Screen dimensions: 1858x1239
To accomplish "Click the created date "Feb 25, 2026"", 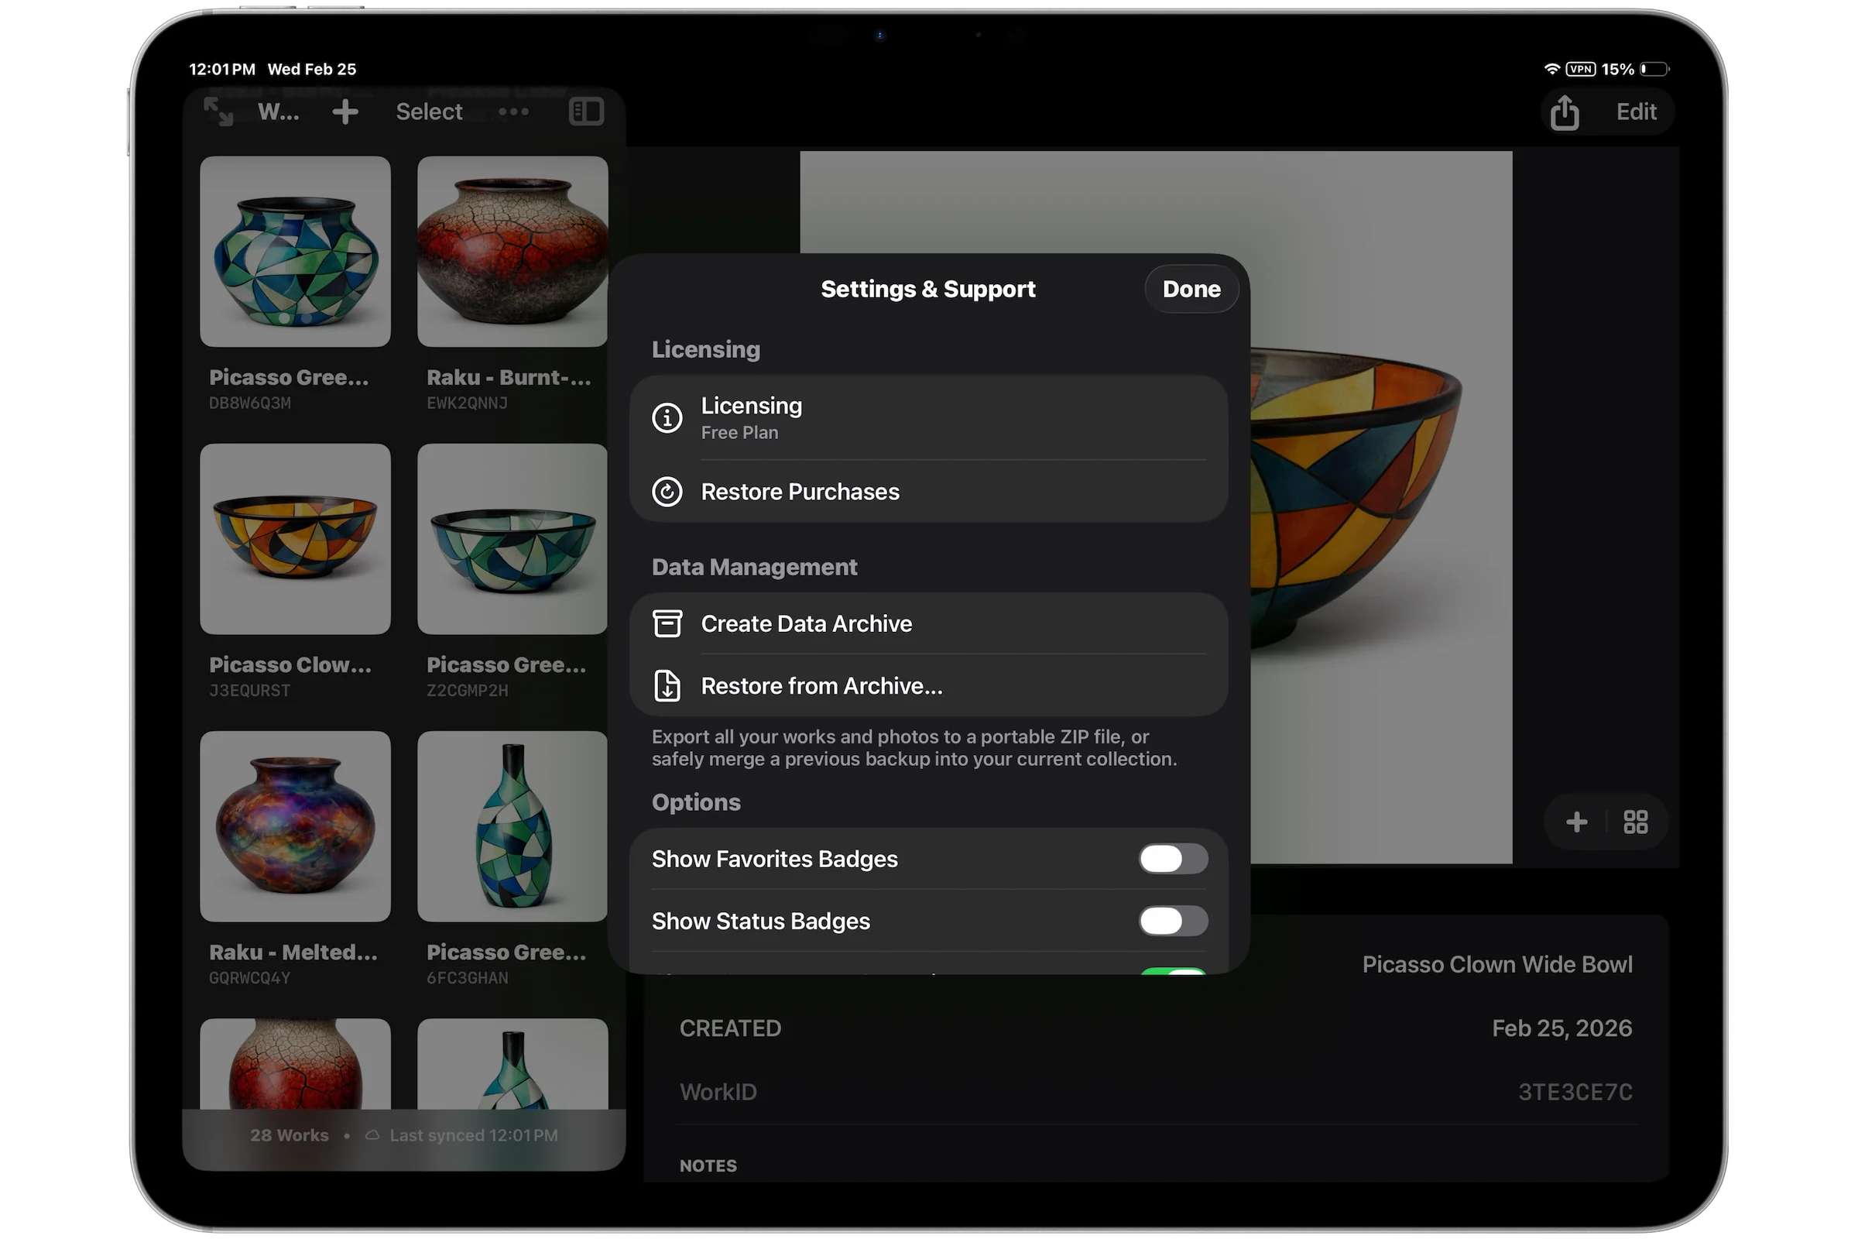I will click(x=1561, y=1028).
